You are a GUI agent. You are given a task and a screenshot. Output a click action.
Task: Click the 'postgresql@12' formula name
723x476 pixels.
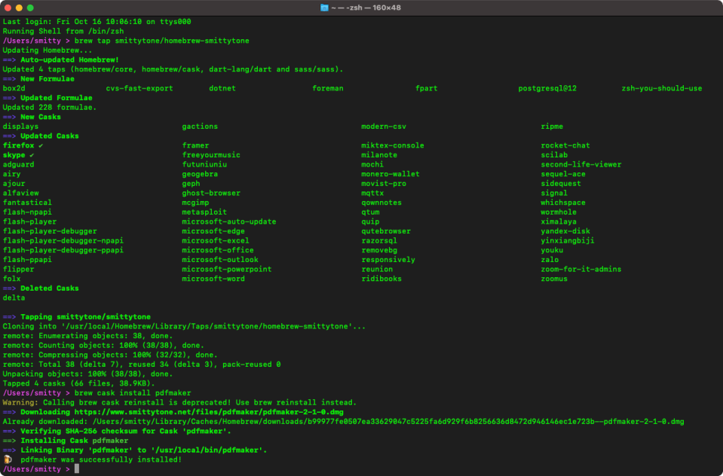547,88
